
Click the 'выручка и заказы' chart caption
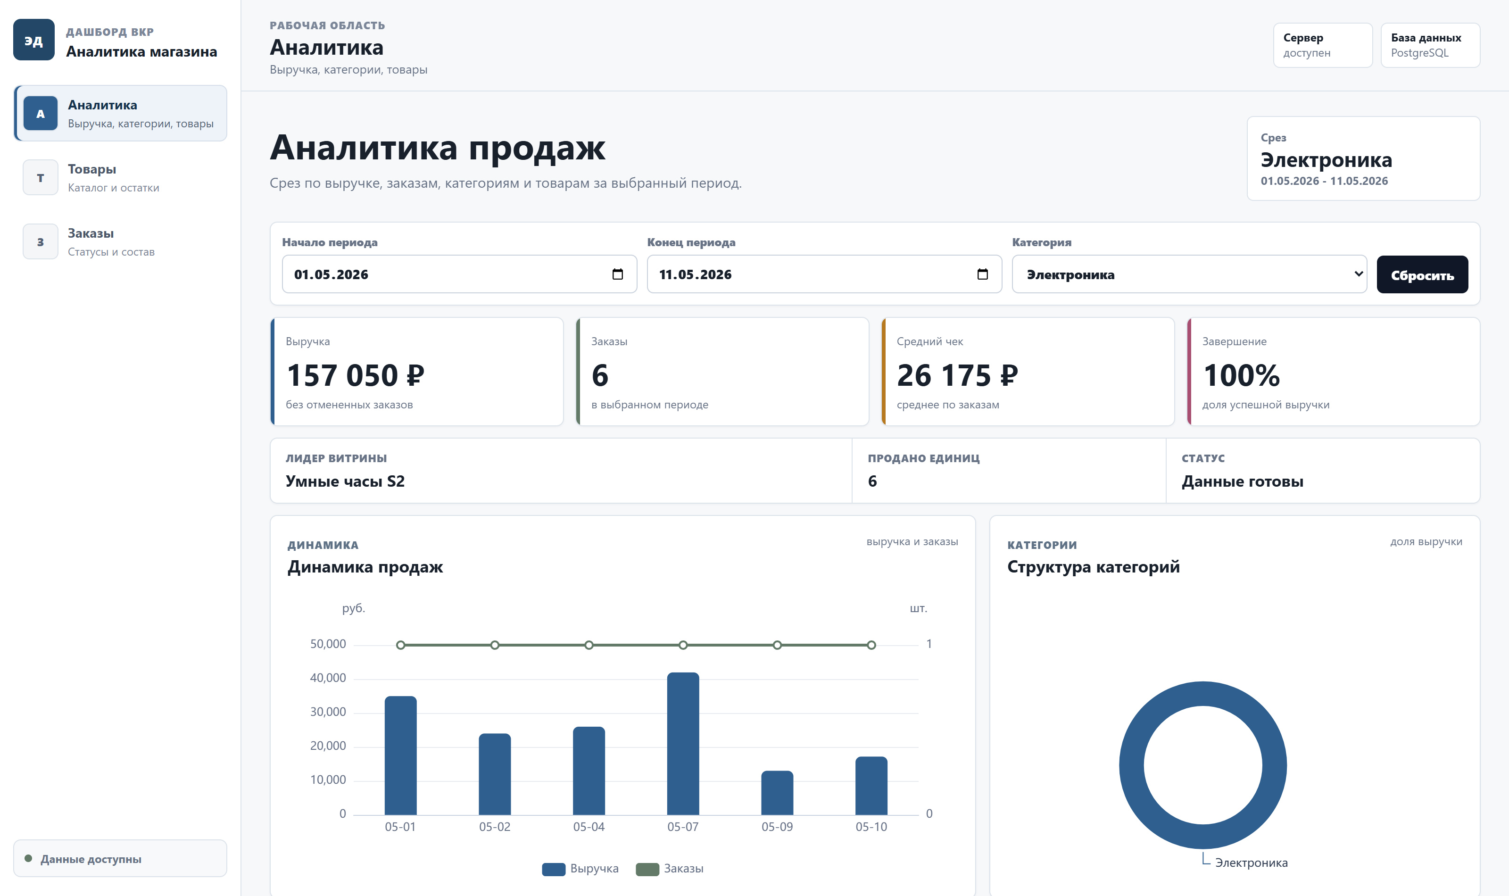click(x=912, y=541)
